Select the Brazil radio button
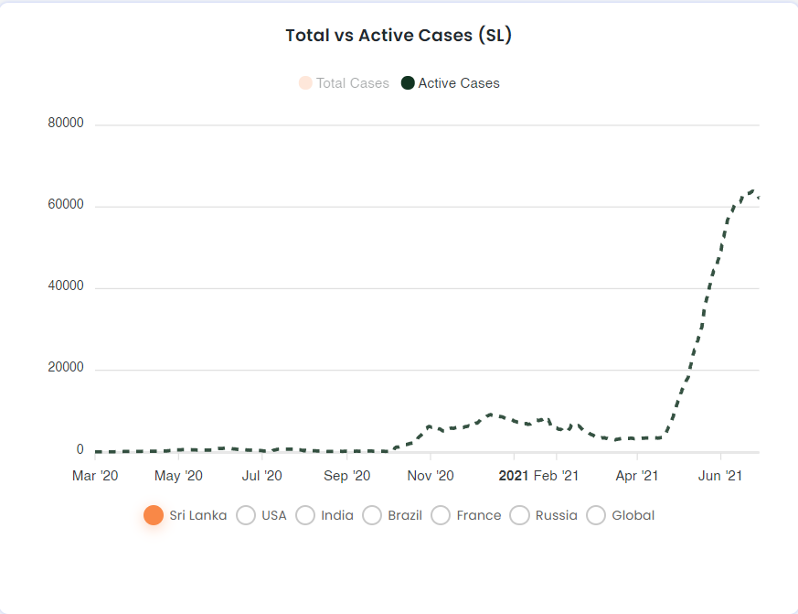 point(372,515)
